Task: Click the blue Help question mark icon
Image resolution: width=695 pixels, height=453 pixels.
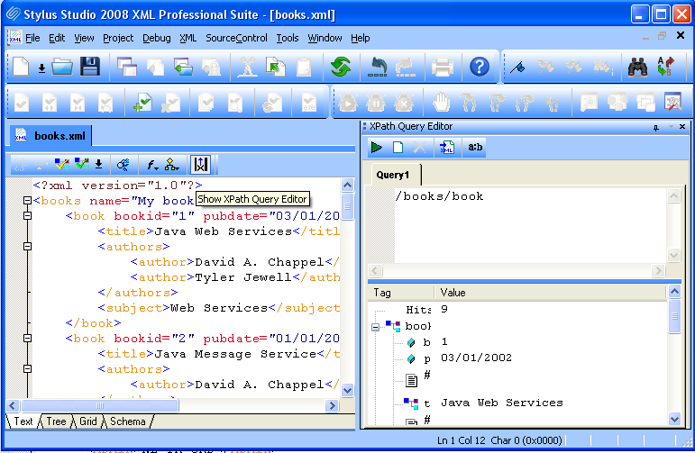Action: click(x=480, y=67)
